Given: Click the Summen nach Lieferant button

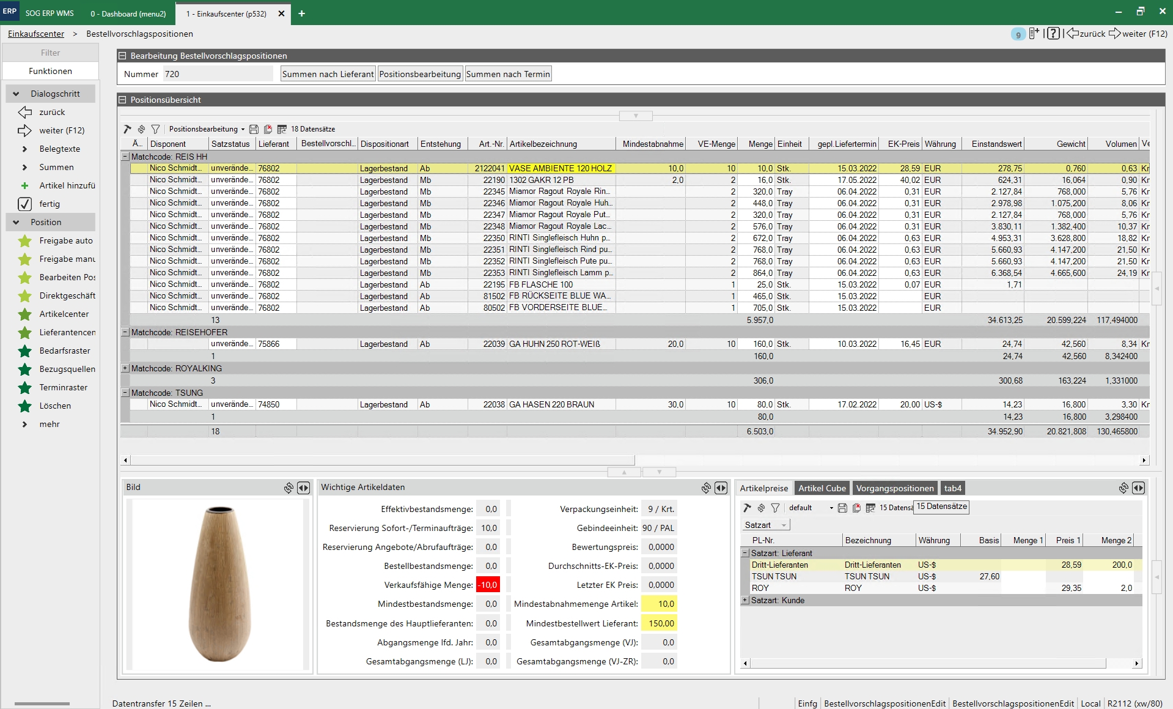Looking at the screenshot, I should click(x=328, y=74).
